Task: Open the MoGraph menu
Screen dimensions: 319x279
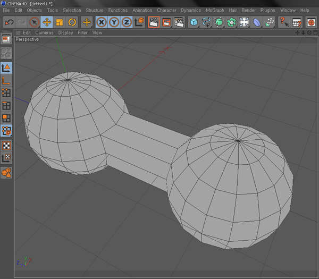Action: tap(215, 10)
